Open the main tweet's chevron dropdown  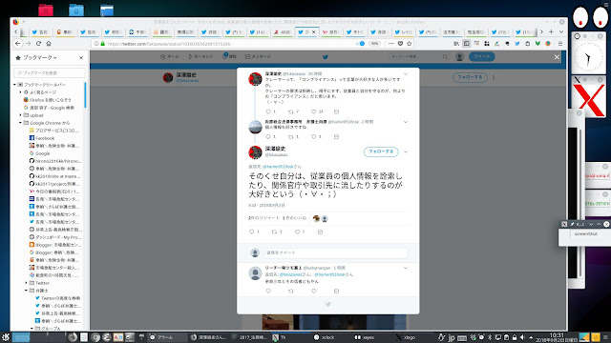[x=406, y=151]
